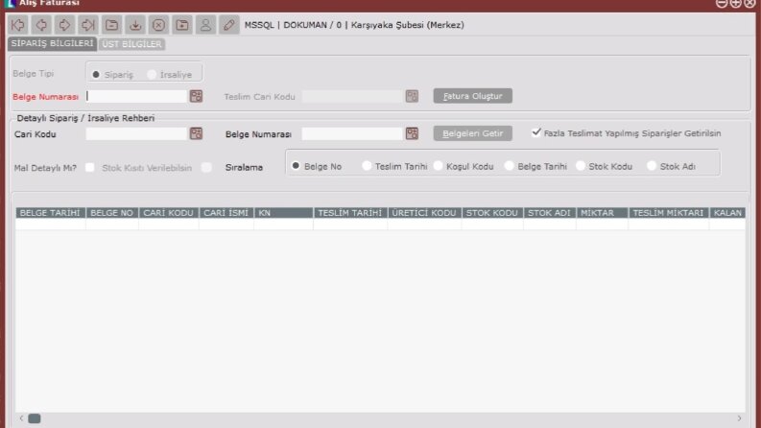The width and height of the screenshot is (761, 428).
Task: Click the TESLİM MİKTARI column header
Action: [669, 213]
